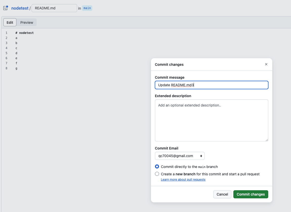Grab the Extended description resize handle

tap(266, 140)
